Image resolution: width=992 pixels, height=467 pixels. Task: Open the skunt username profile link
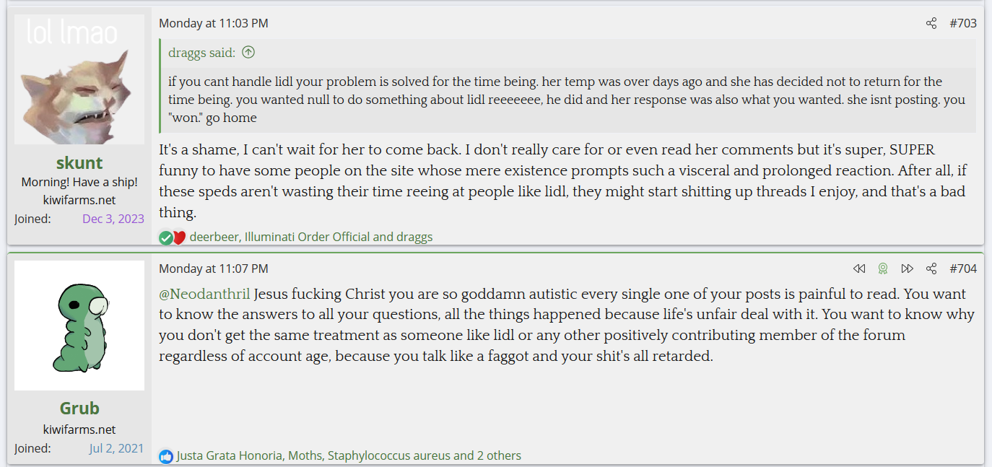click(79, 162)
